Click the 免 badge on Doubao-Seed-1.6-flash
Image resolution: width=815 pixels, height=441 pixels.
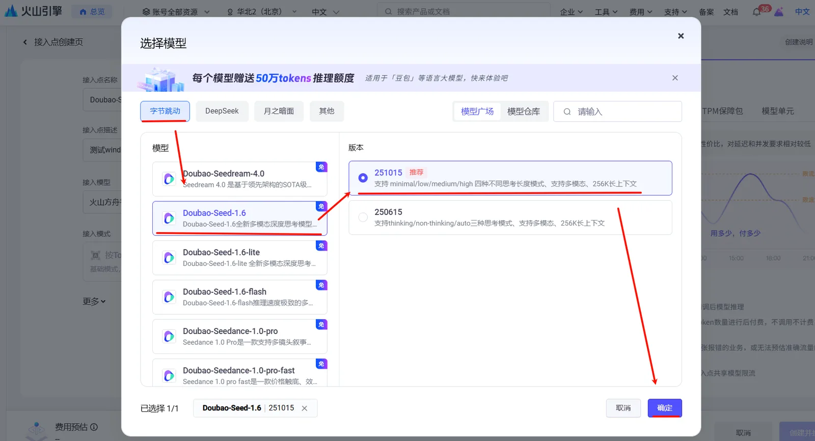click(x=321, y=285)
